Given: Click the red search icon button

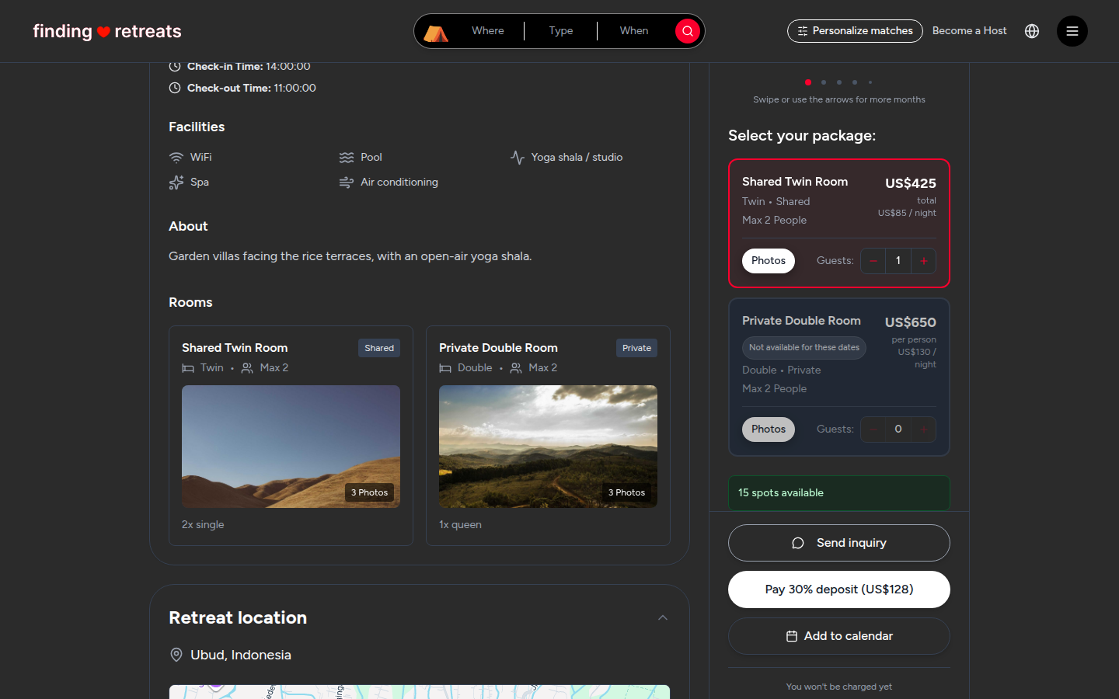Looking at the screenshot, I should 688,31.
